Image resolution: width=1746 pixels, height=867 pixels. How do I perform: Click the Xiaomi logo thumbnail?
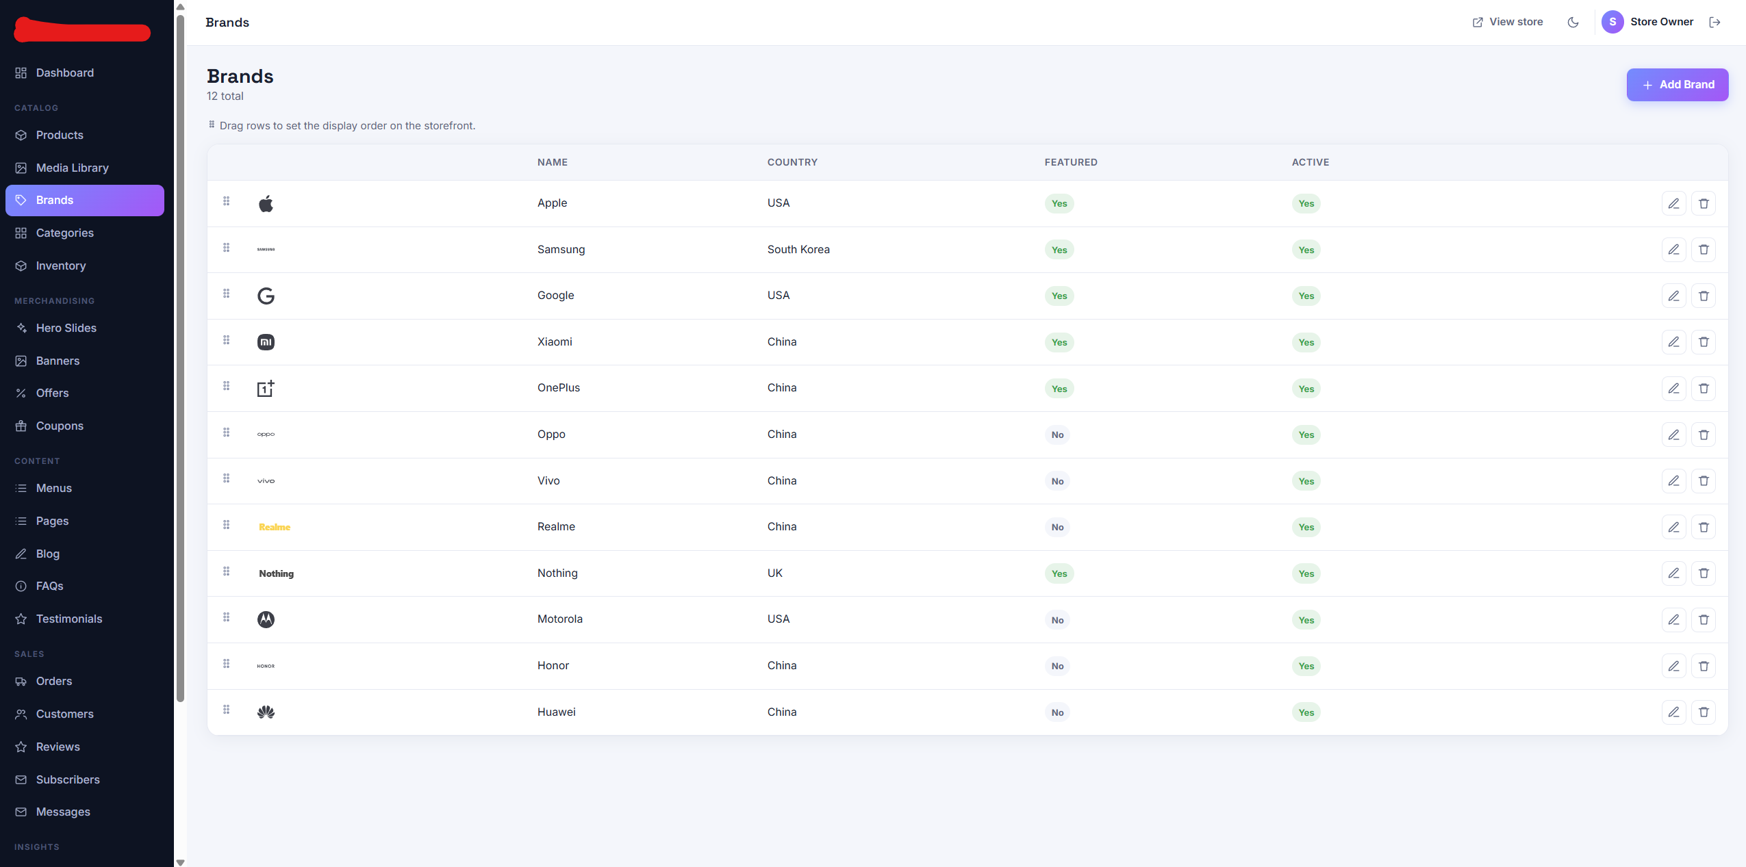click(x=266, y=342)
